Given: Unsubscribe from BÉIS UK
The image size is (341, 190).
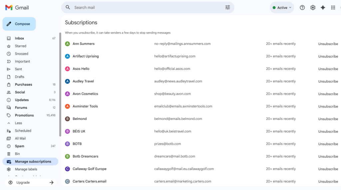Looking at the screenshot, I should pyautogui.click(x=328, y=131).
